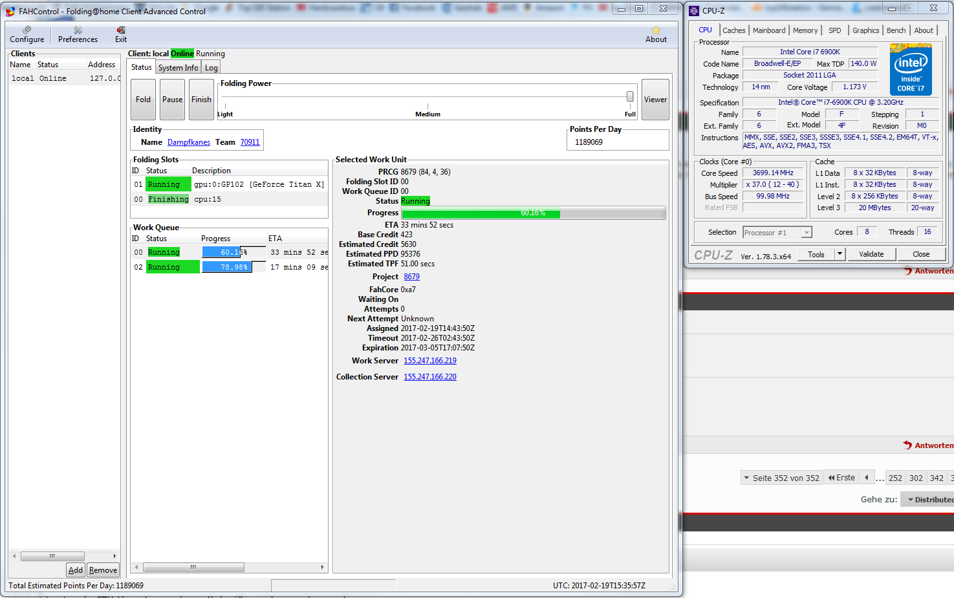Screen dimensions: 954x598
Task: Open the Processor #1 selection dropdown
Action: tap(777, 233)
